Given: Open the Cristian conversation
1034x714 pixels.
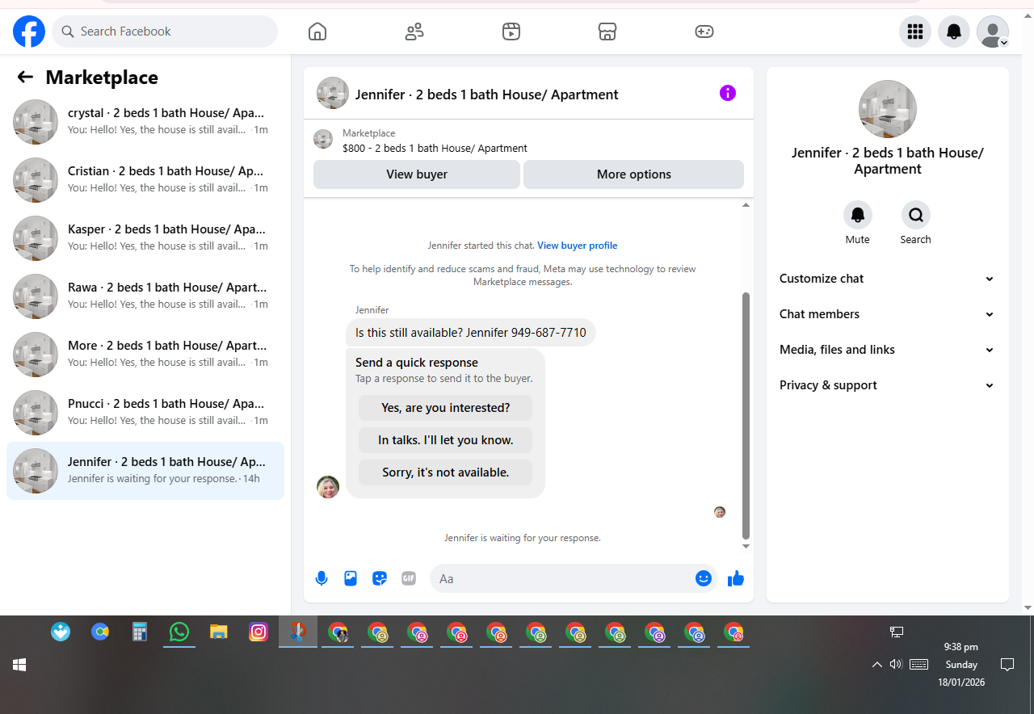Looking at the screenshot, I should click(145, 180).
